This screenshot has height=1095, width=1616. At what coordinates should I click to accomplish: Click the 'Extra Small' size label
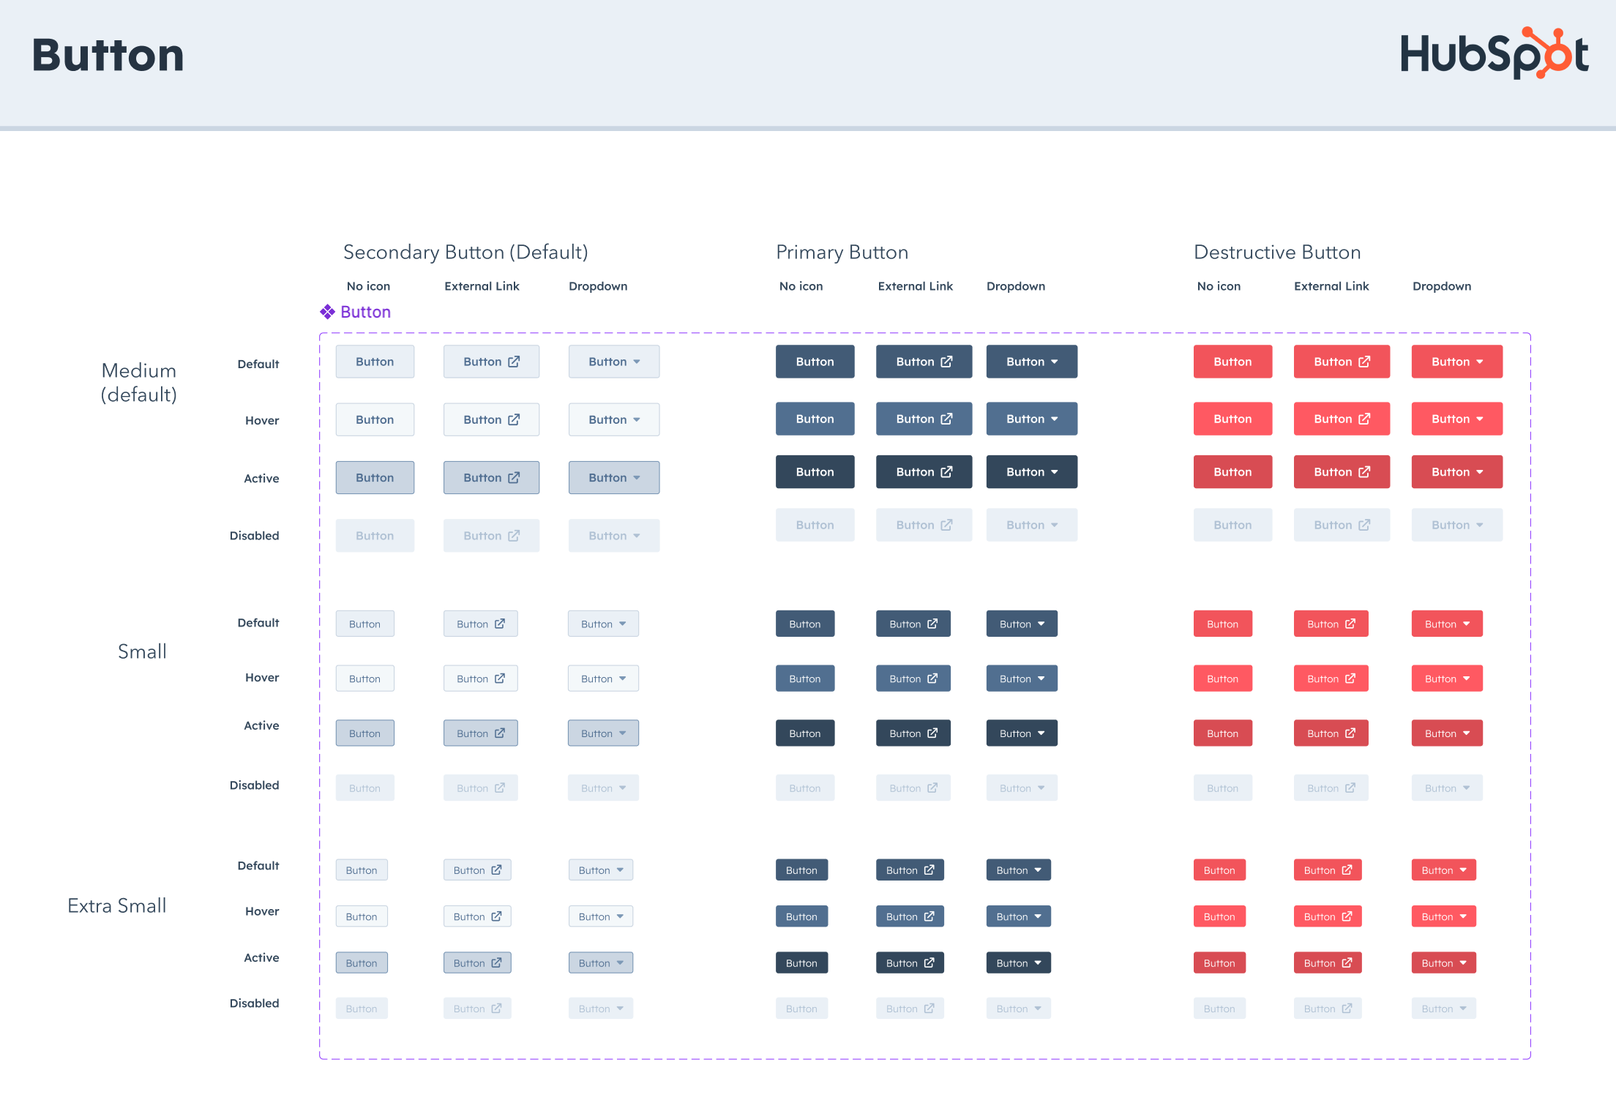pyautogui.click(x=117, y=905)
